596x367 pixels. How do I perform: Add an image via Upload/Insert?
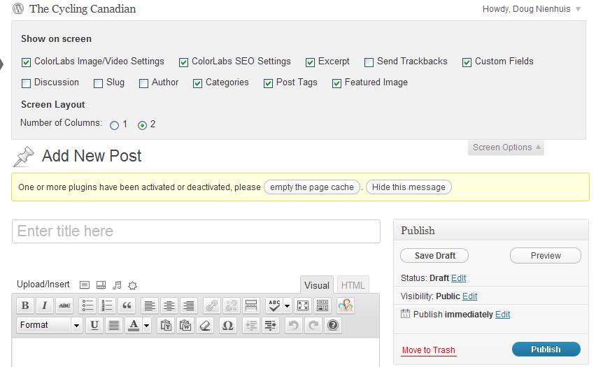click(x=85, y=285)
